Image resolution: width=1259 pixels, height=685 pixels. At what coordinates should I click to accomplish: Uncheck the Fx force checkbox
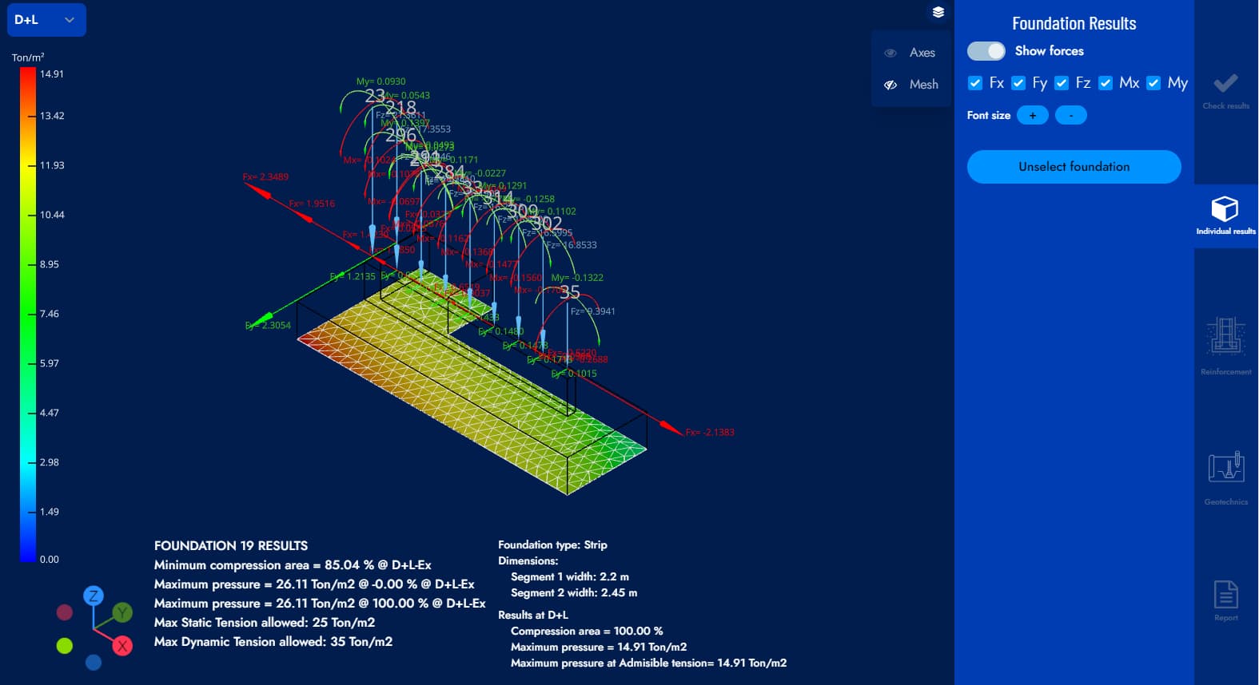point(975,83)
